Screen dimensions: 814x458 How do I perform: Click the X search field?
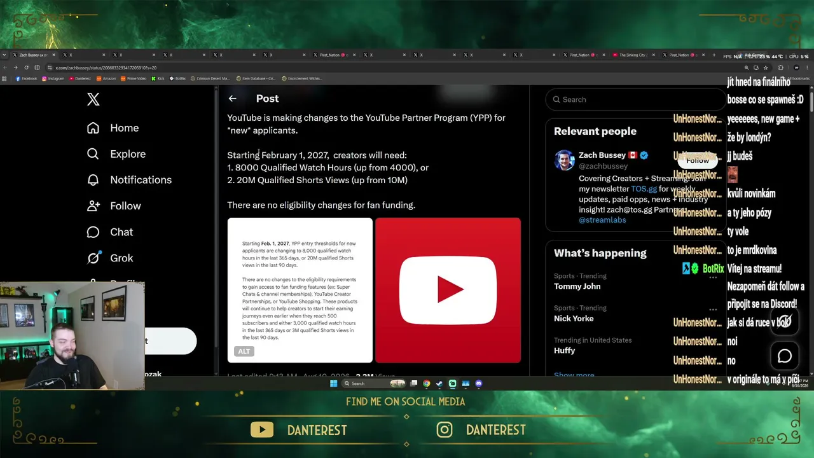[x=635, y=99]
